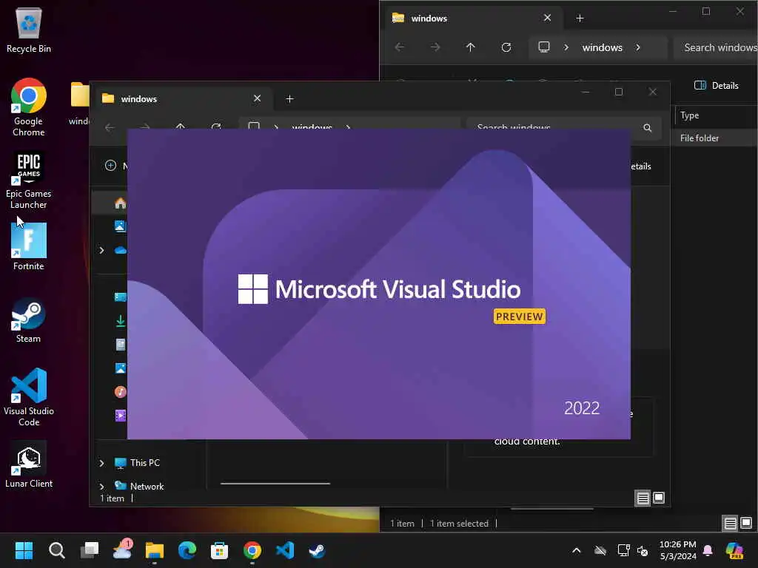Go forward in the back Explorer window
The width and height of the screenshot is (758, 568).
[x=435, y=47]
